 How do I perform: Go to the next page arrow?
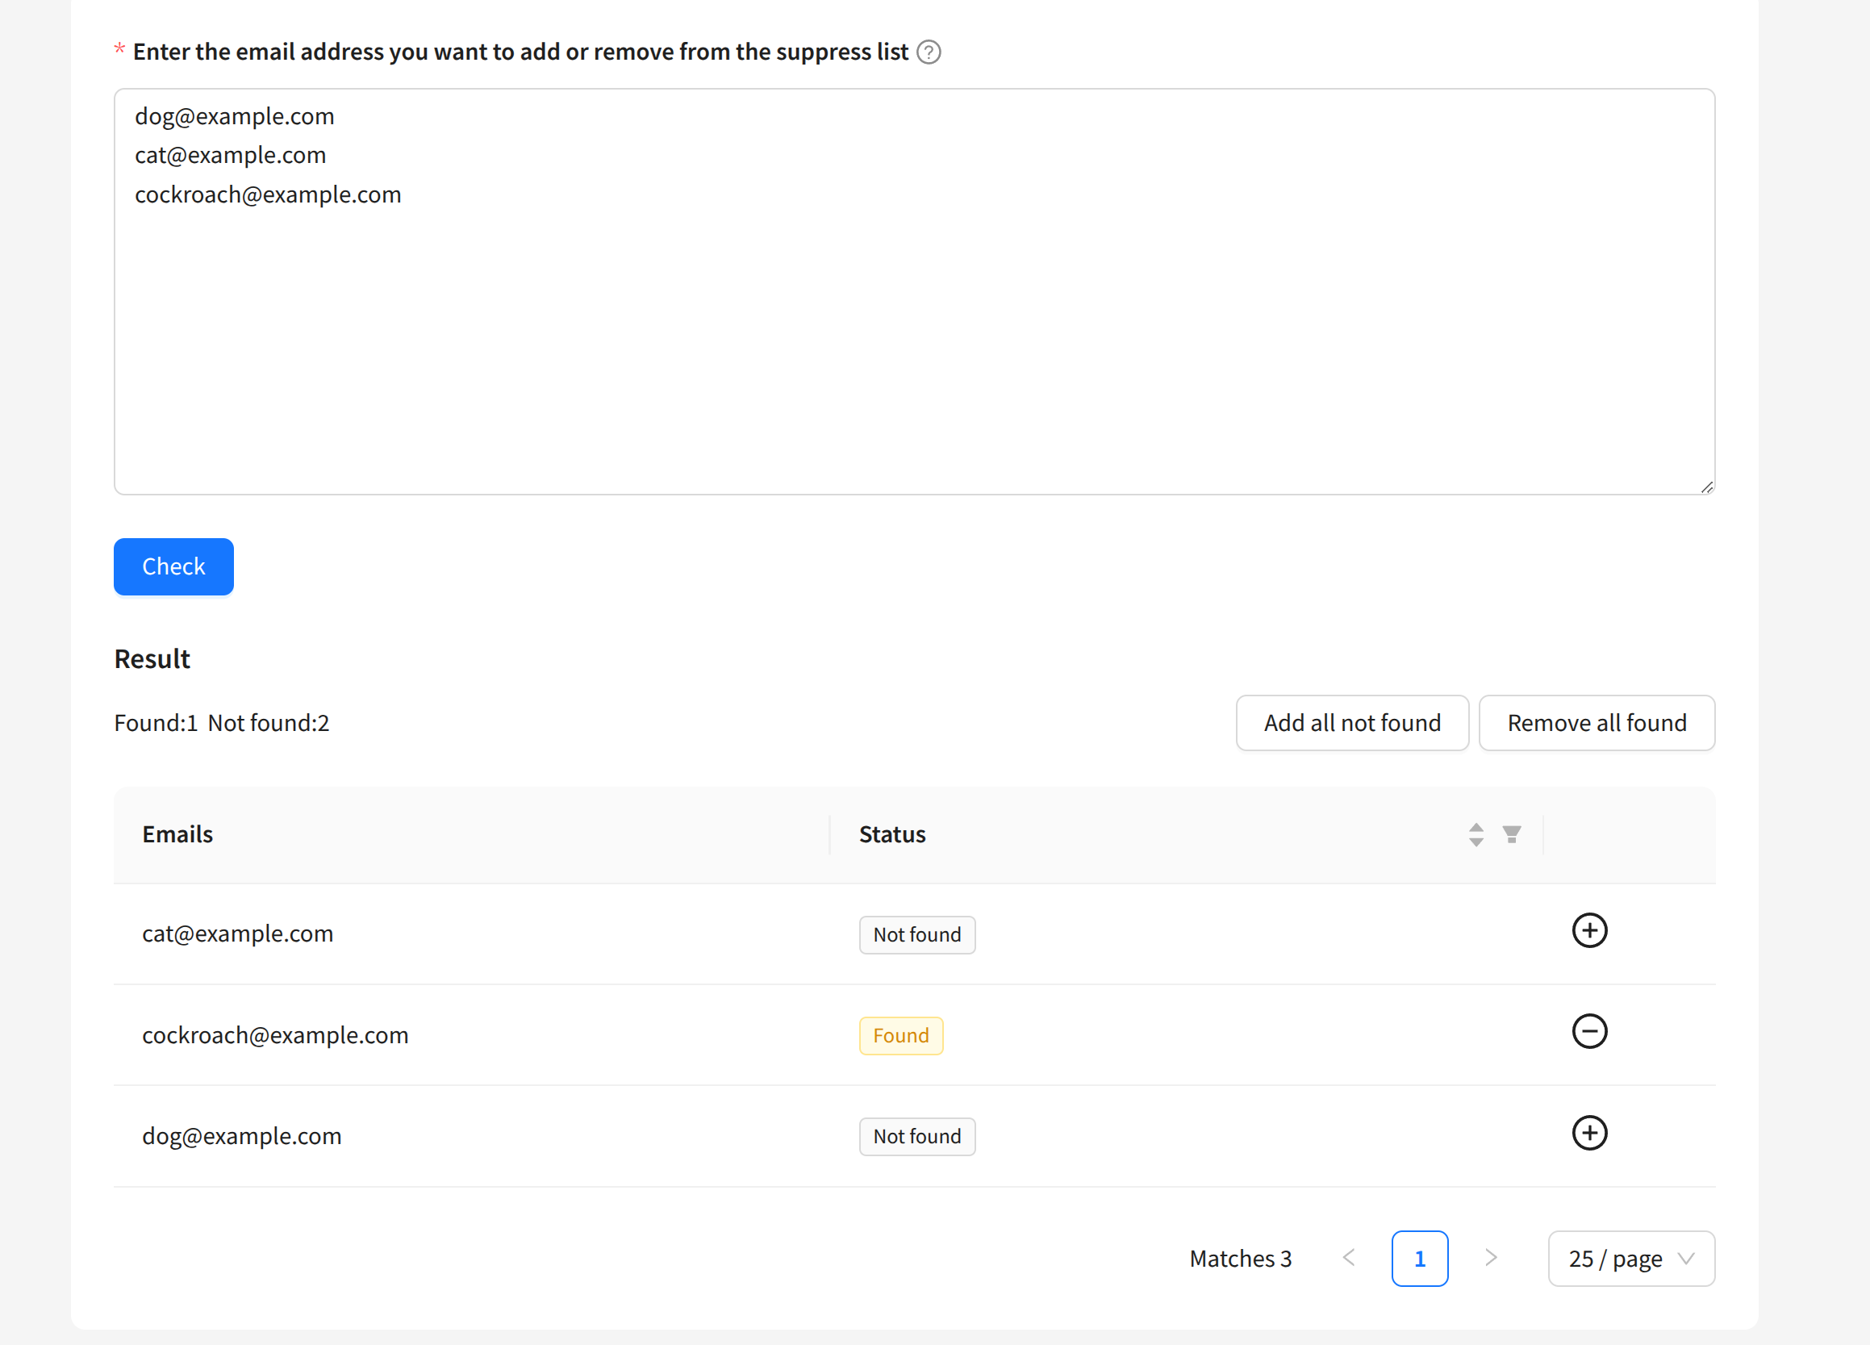click(1491, 1258)
